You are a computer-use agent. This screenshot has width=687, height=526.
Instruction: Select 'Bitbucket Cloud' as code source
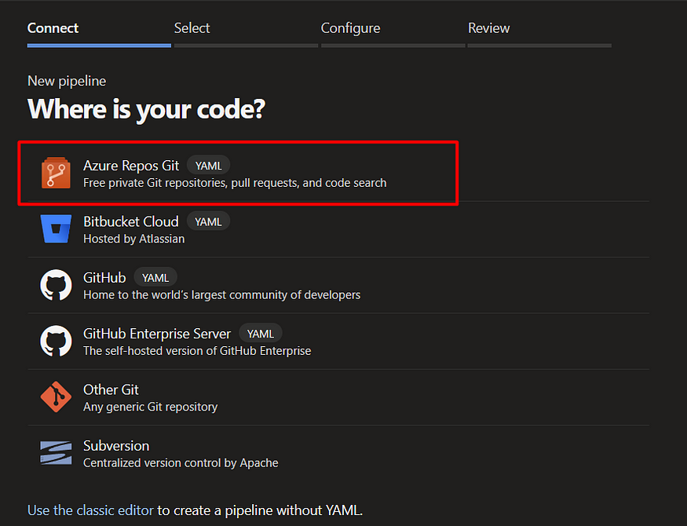pos(131,221)
